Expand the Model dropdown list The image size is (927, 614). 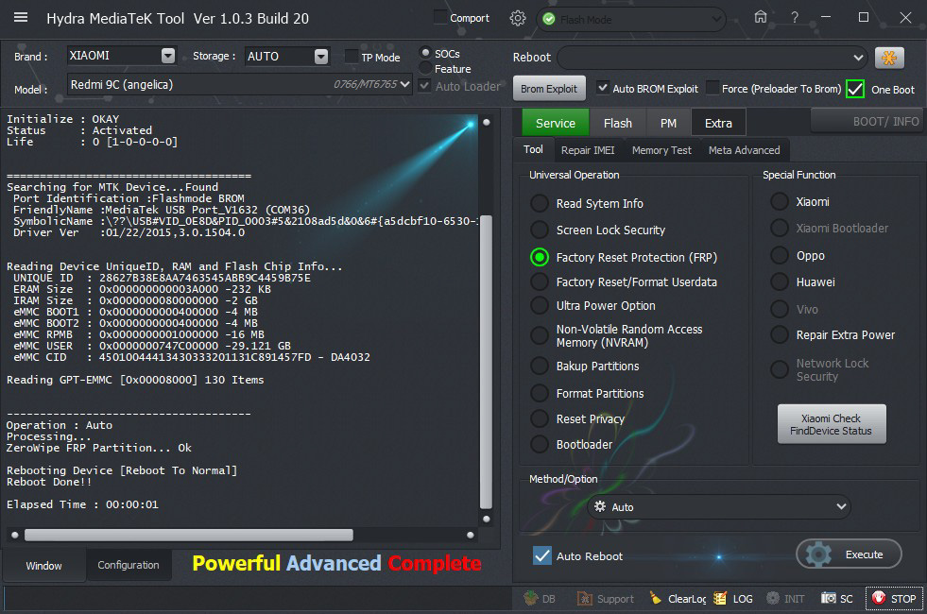point(405,84)
